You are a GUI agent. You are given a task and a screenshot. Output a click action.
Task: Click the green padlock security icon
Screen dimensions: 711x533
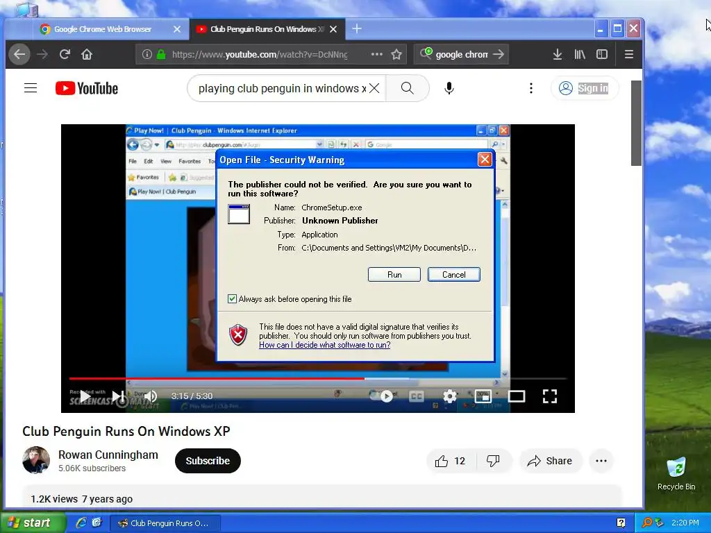pyautogui.click(x=161, y=54)
